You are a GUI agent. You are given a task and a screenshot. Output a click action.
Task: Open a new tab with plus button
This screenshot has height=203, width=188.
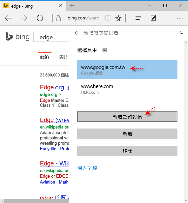(72, 6)
